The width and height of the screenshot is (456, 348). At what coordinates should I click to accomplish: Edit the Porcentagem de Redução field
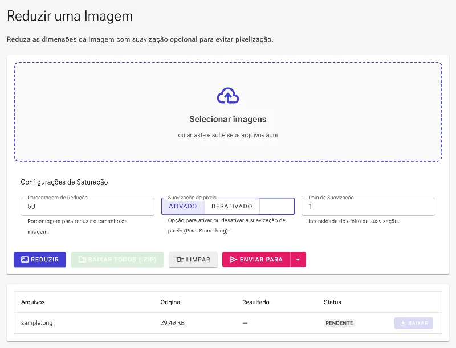tap(87, 207)
